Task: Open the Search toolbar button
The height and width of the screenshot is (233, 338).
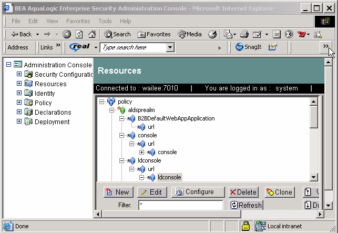Action: coord(117,34)
